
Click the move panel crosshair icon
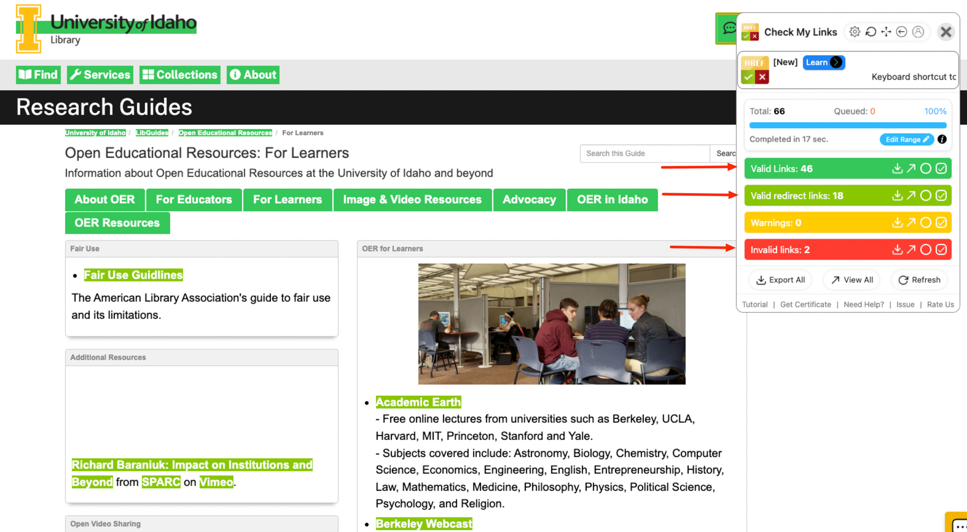[x=886, y=32]
